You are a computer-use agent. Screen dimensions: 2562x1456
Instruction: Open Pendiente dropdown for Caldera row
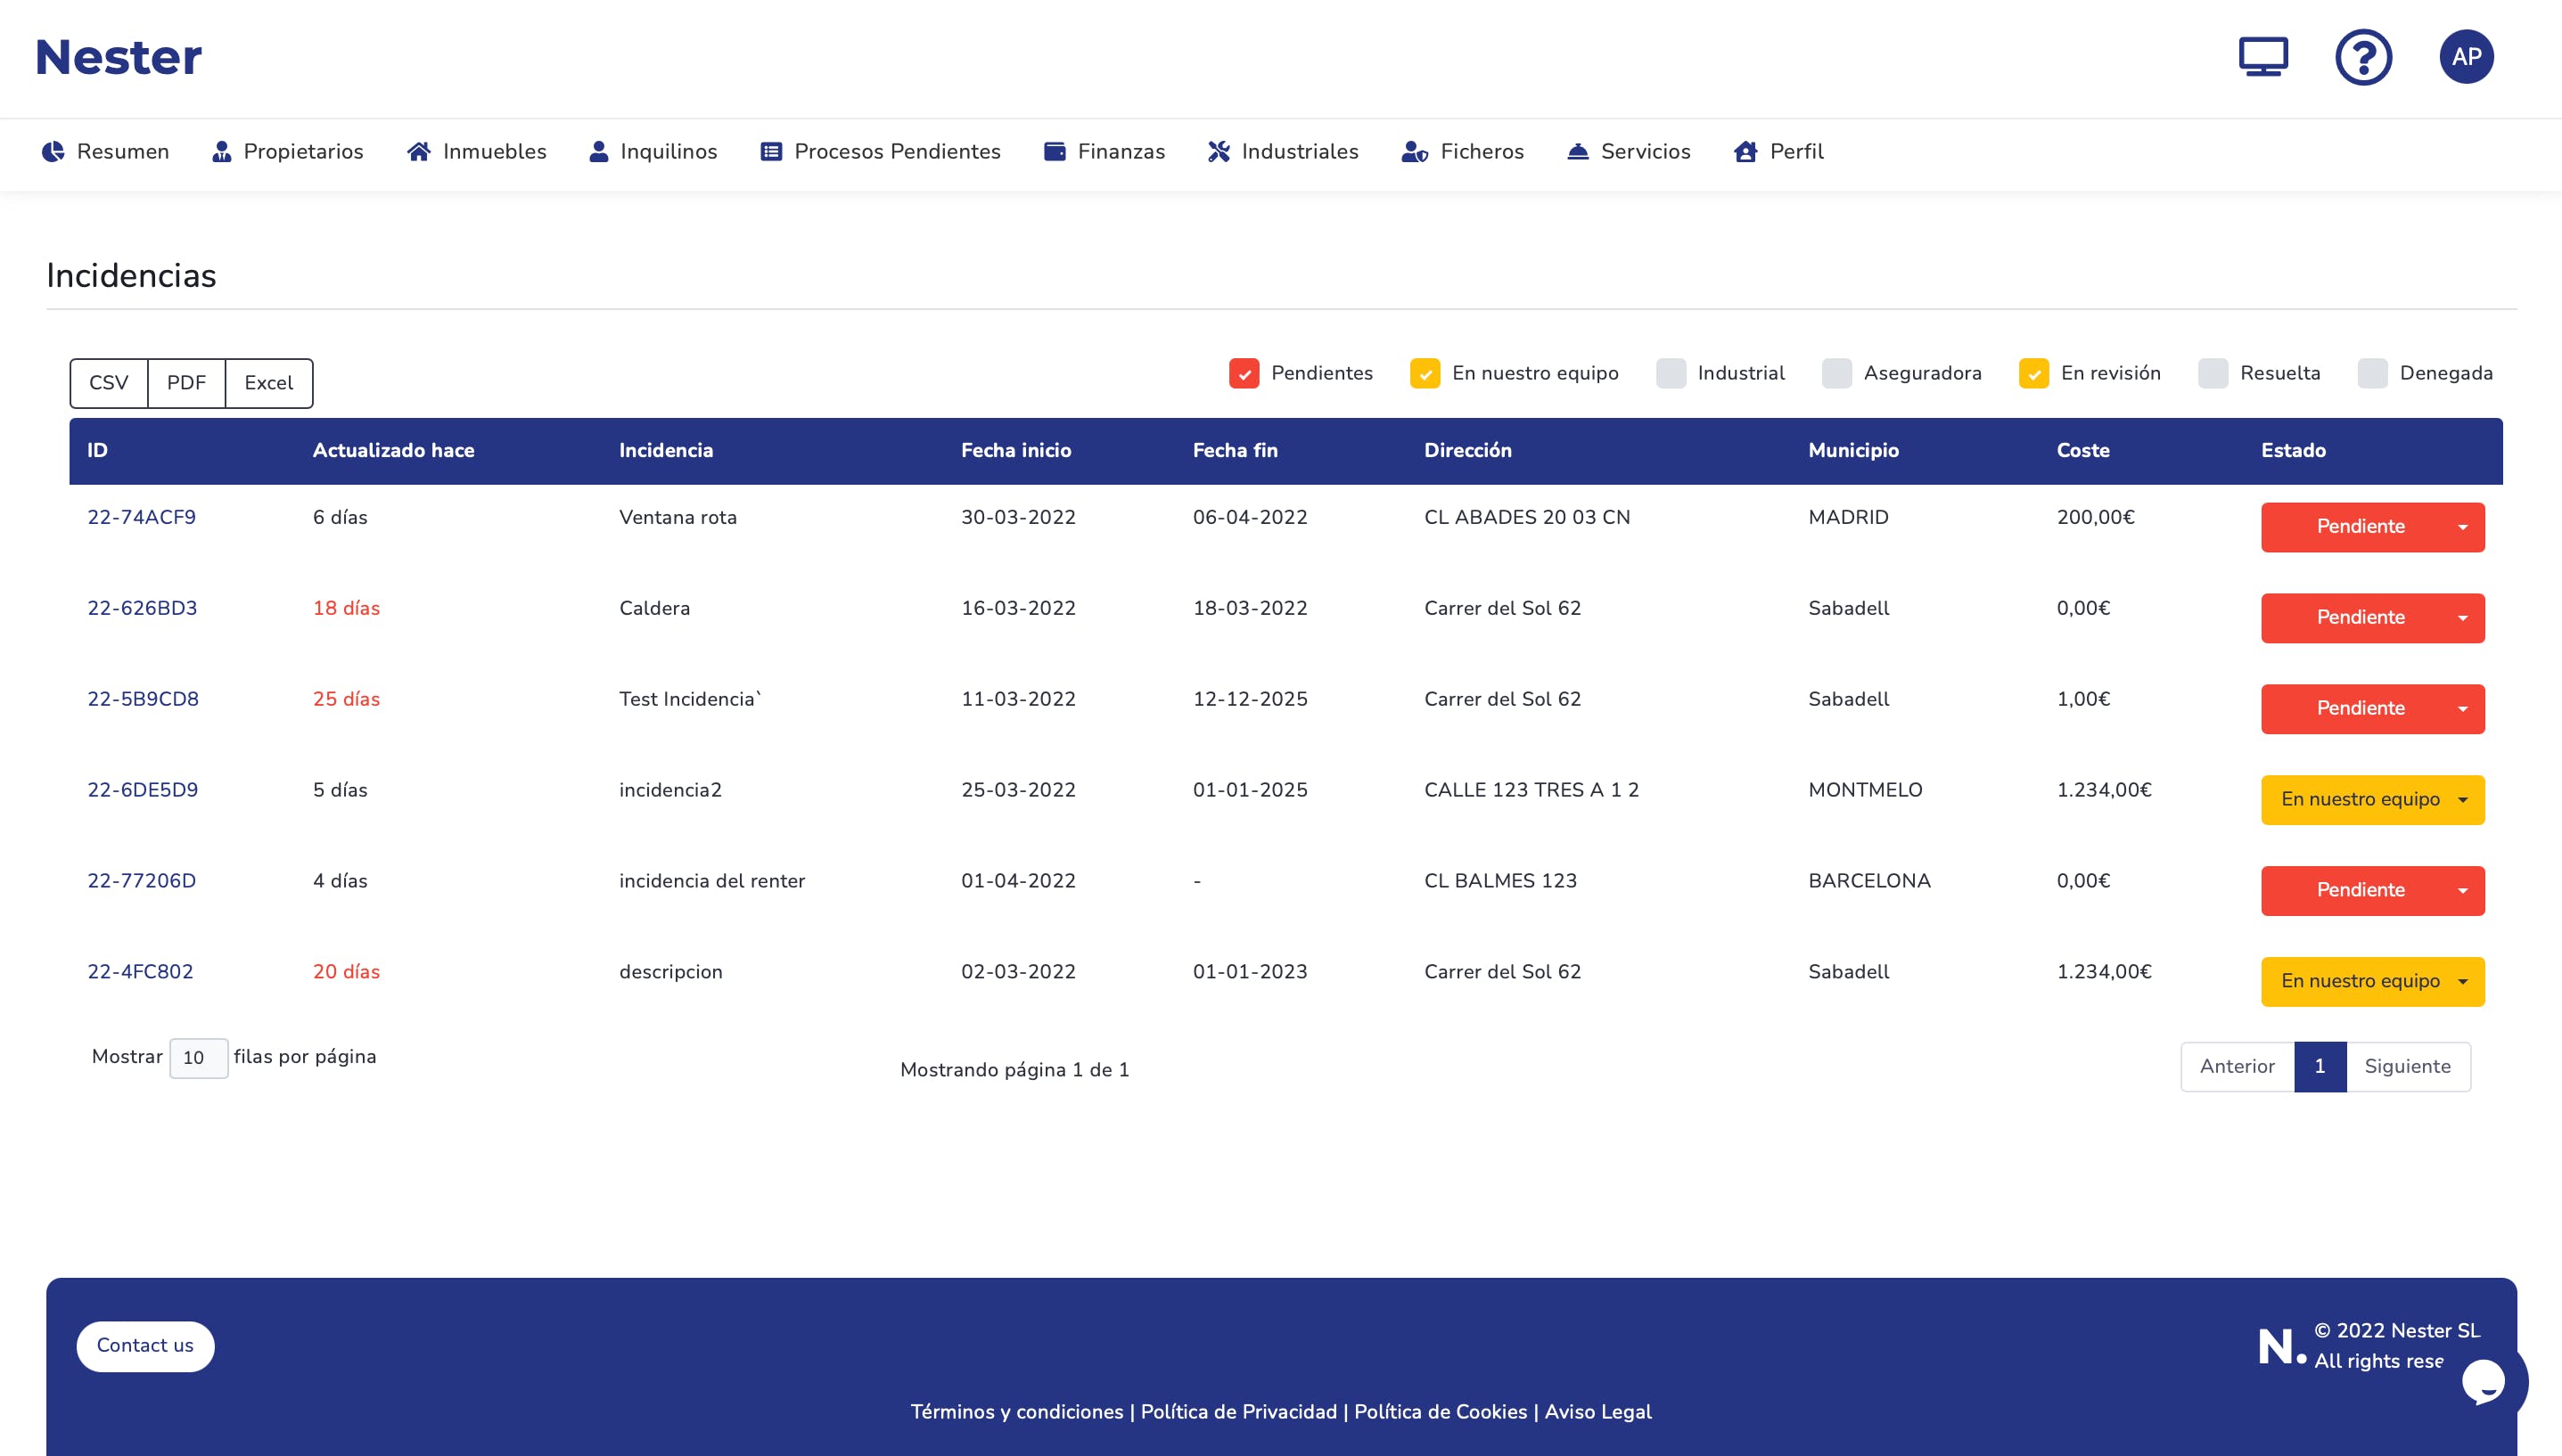(x=2372, y=618)
